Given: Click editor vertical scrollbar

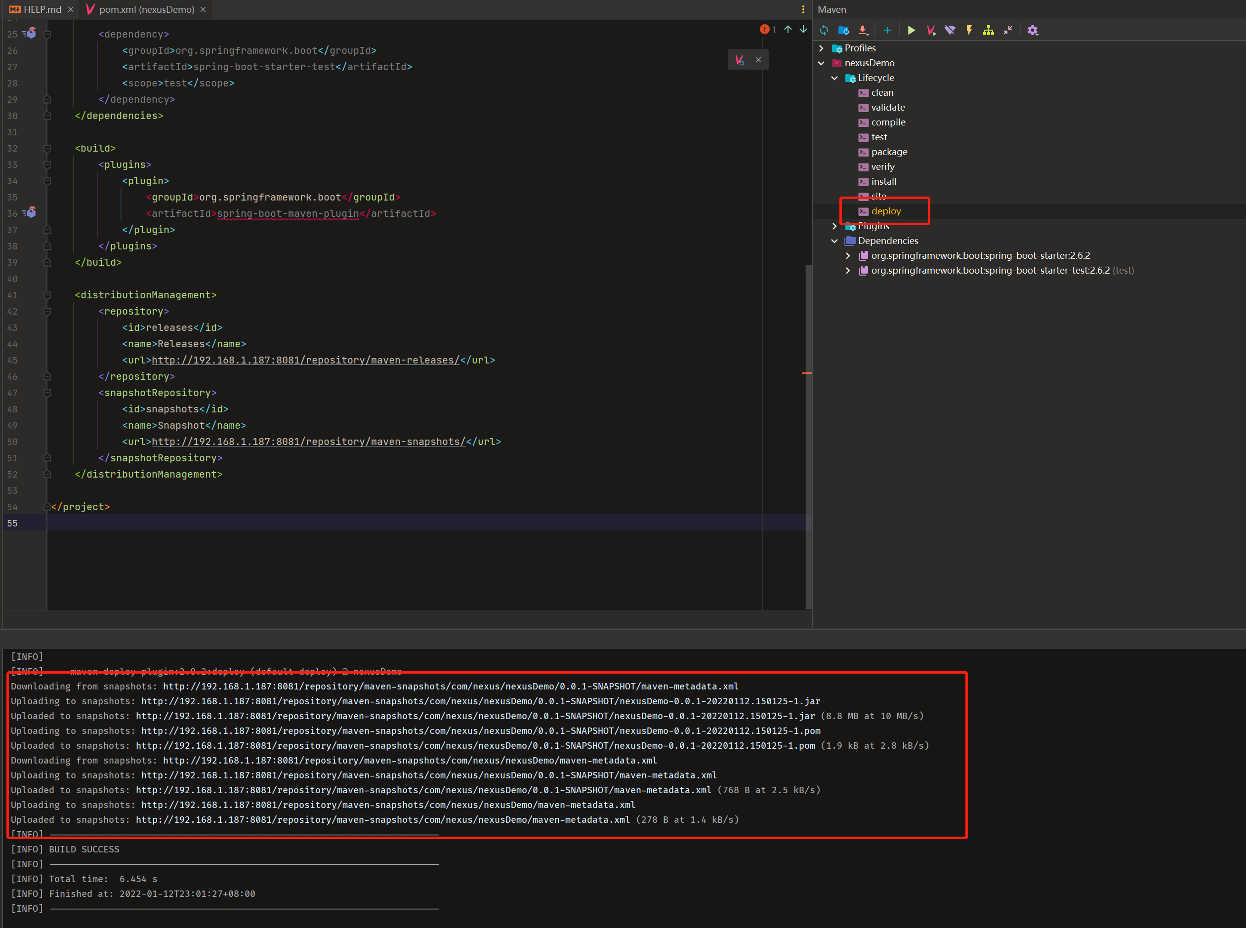Looking at the screenshot, I should (x=809, y=436).
